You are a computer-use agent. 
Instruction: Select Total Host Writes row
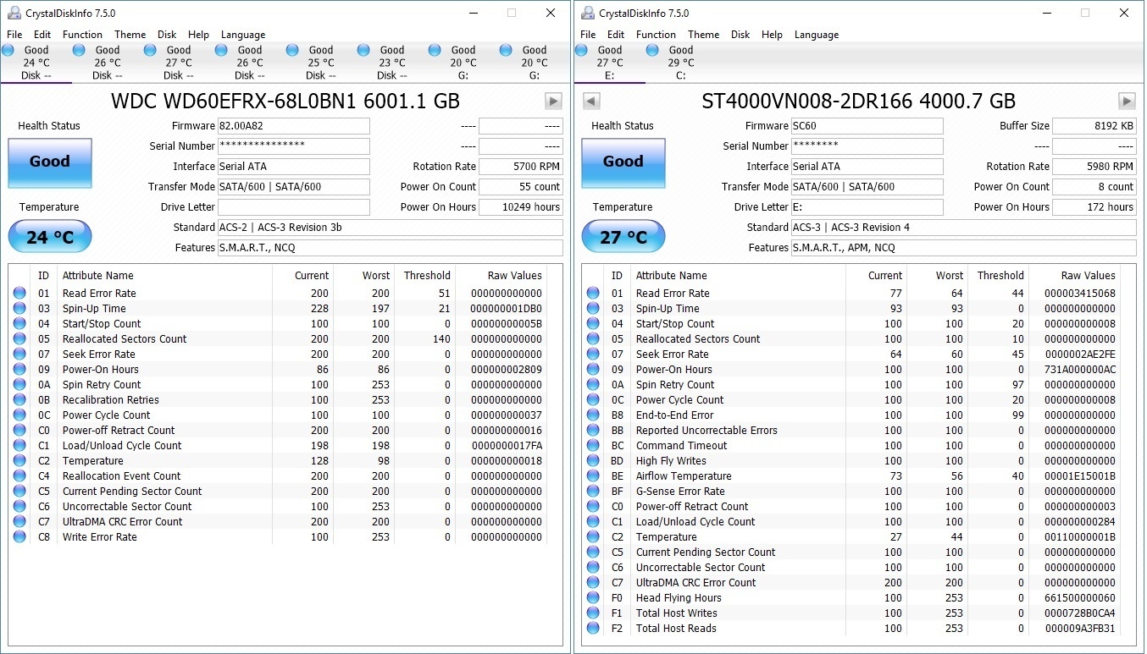tap(851, 613)
